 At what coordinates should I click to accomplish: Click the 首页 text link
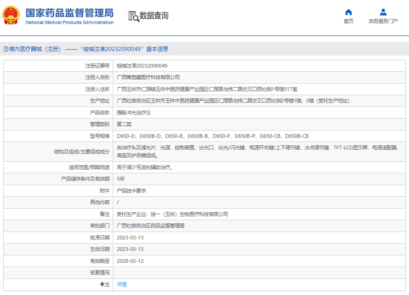348,21
